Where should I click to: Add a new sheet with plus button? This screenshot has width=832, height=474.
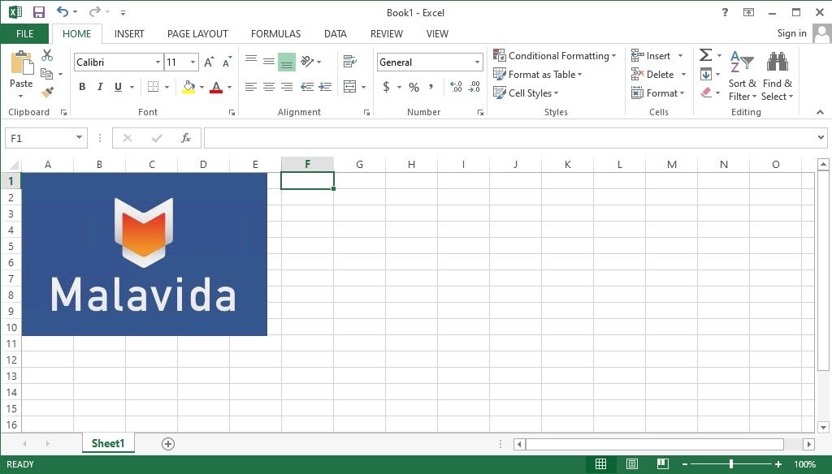(x=168, y=444)
